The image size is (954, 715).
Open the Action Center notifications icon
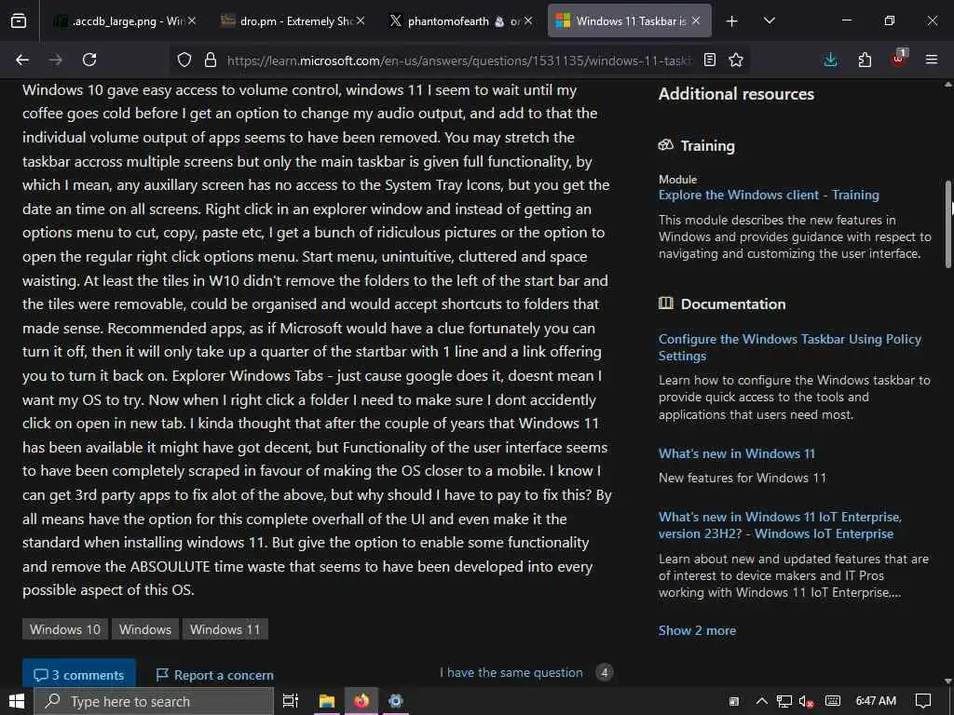(x=923, y=701)
